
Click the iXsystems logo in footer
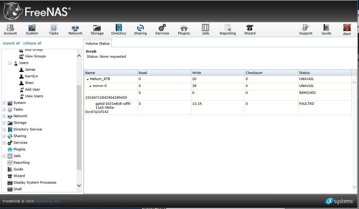click(339, 201)
